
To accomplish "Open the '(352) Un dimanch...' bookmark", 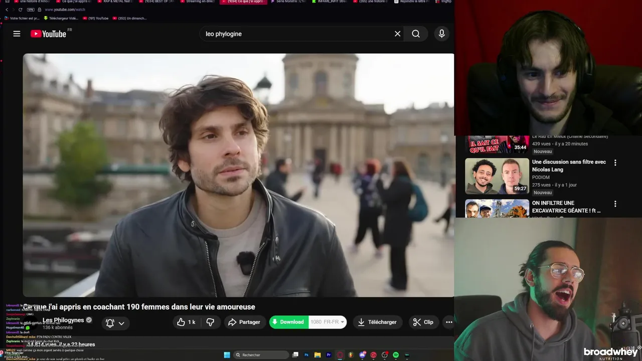I will pos(129,18).
